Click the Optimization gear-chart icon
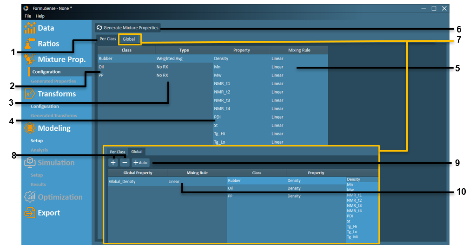This screenshot has width=476, height=248. pos(30,197)
